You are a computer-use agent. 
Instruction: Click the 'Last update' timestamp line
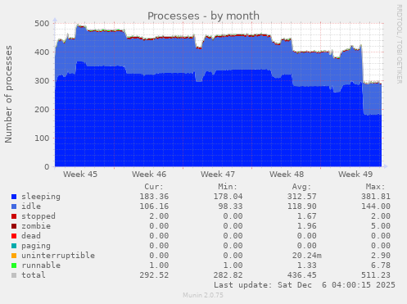tap(305, 285)
